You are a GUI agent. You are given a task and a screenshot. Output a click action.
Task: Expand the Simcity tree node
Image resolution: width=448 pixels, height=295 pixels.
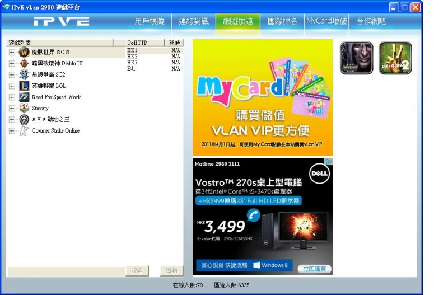tap(12, 108)
